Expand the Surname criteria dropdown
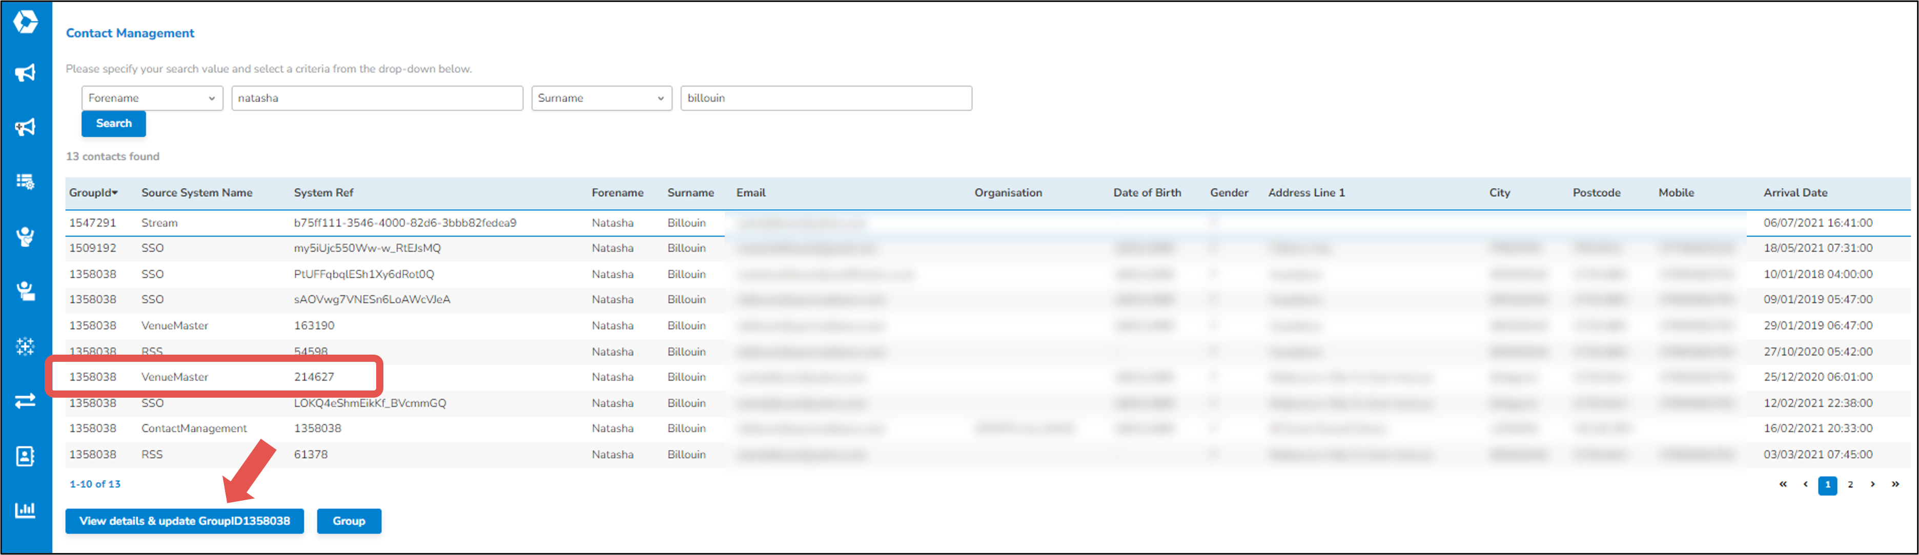The image size is (1919, 555). [x=602, y=97]
